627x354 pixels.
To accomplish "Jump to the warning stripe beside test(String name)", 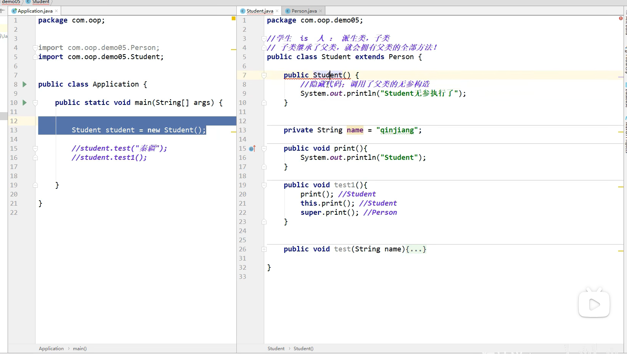I will [621, 251].
